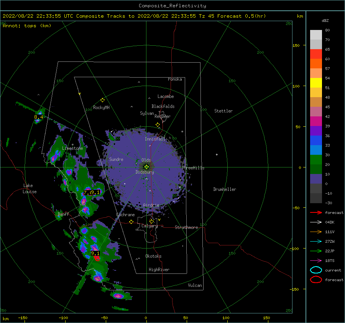Click the ThreeHills city label
345x323 pixels.
click(193, 168)
